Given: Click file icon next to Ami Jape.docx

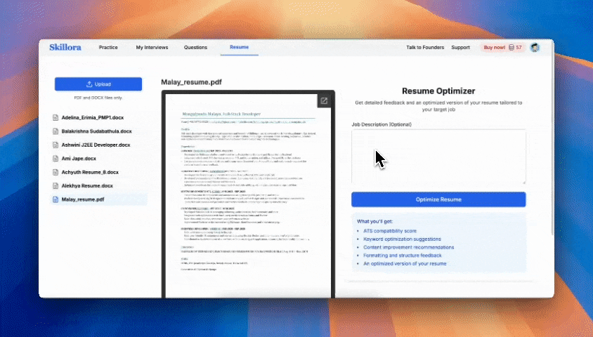Looking at the screenshot, I should click(56, 158).
